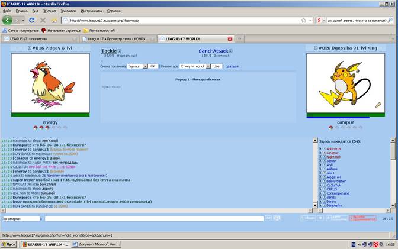Go back with Firefox back arrow
Viewport: 398px width, 249px height.
pyautogui.click(x=7, y=20)
